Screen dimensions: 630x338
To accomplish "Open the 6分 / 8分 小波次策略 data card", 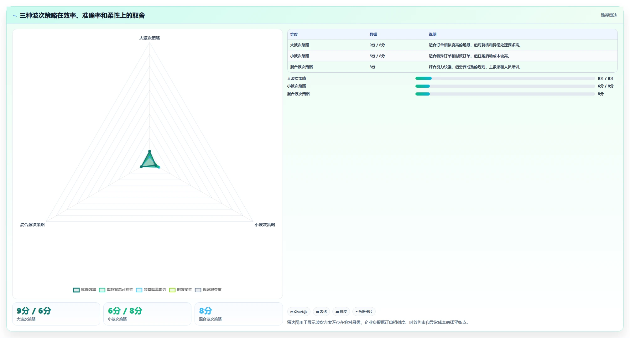I will 147,314.
